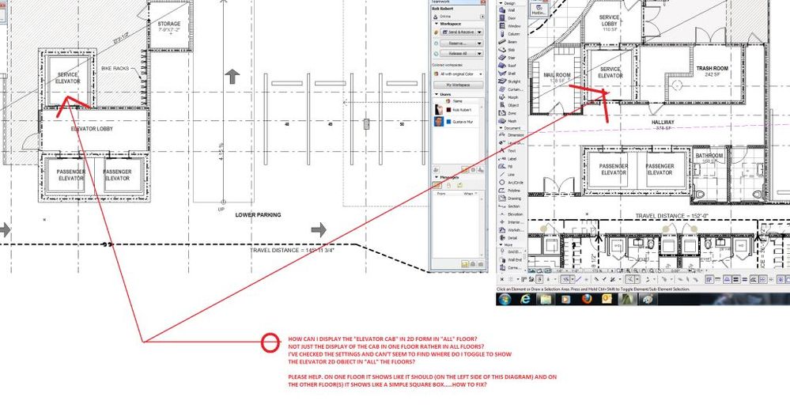Click Rob Robert's dark color swatch
The width and height of the screenshot is (790, 412).
(x=448, y=110)
